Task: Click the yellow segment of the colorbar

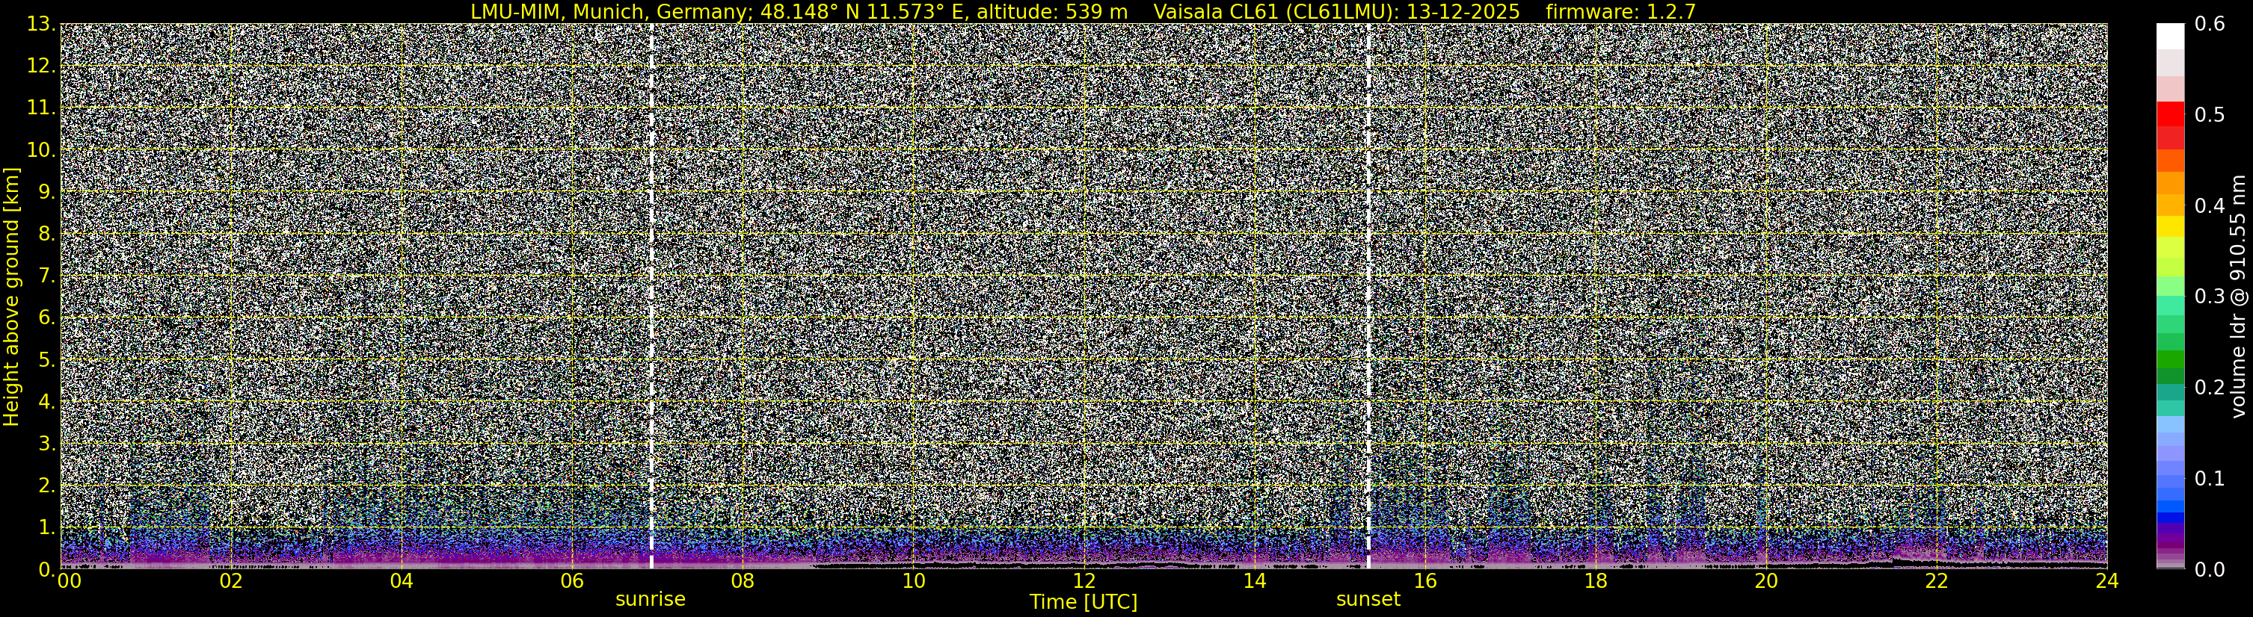Action: tap(2171, 226)
